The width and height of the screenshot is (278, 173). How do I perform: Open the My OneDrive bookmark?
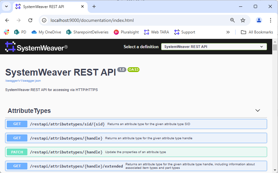coord(46,32)
